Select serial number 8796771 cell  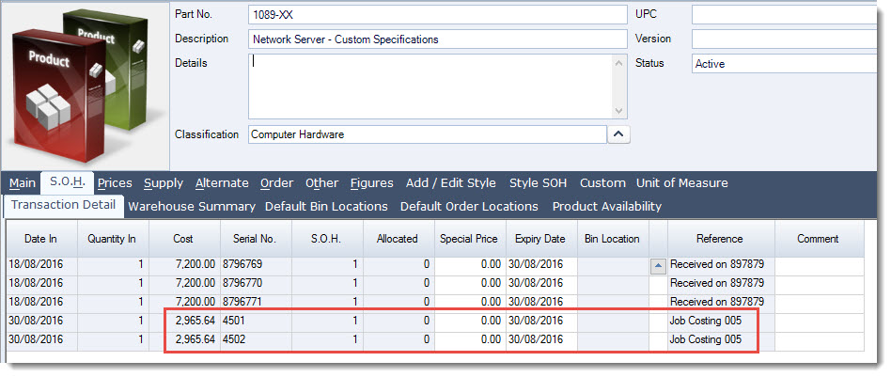coord(256,302)
